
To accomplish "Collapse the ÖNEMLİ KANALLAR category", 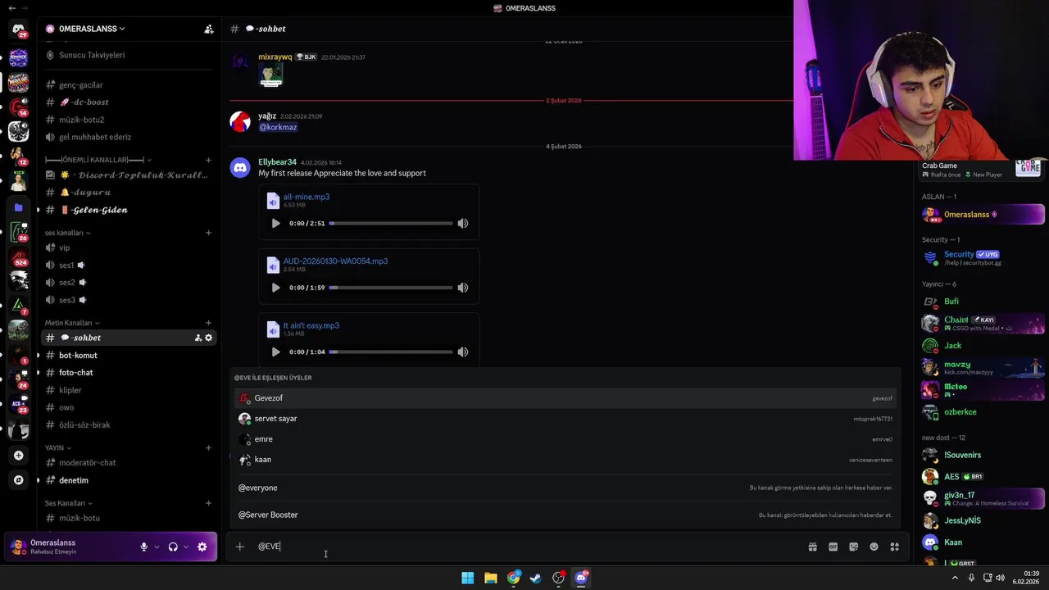I will click(98, 160).
